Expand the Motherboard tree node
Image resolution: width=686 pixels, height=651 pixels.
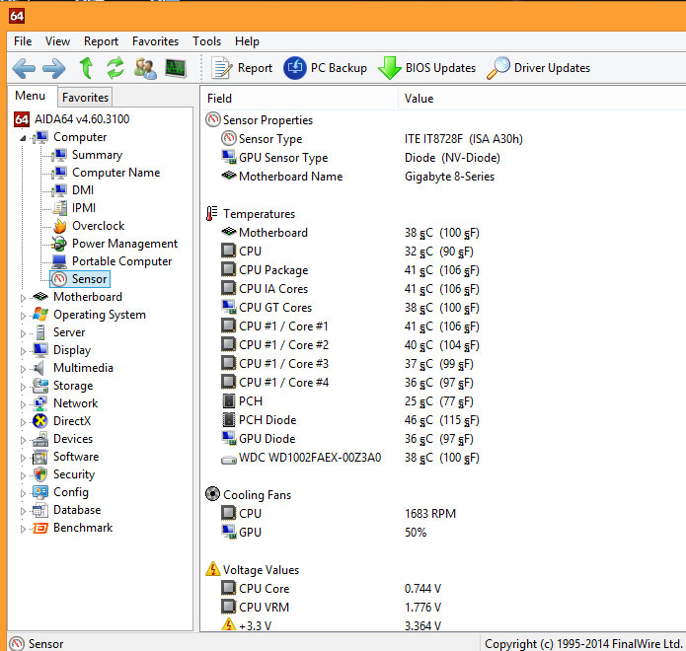coord(23,298)
